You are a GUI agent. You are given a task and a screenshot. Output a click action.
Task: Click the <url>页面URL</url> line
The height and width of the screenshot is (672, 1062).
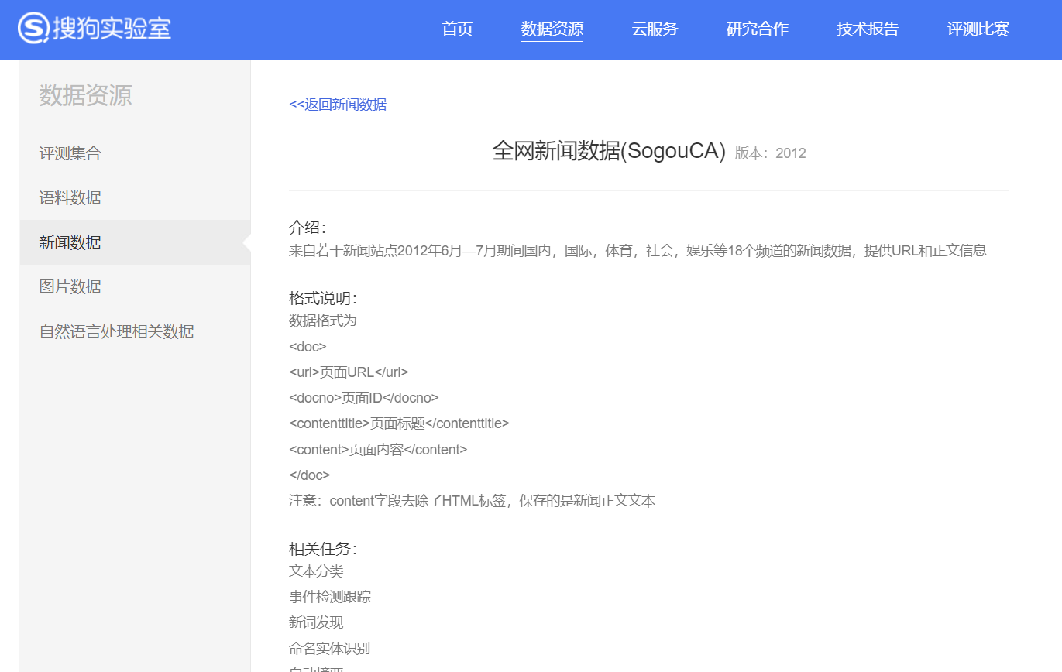coord(349,372)
